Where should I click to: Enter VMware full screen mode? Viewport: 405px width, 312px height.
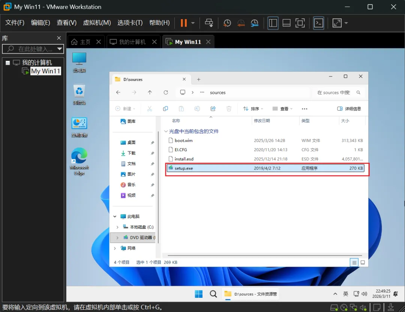coord(300,23)
